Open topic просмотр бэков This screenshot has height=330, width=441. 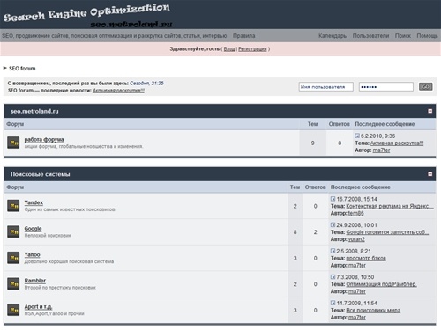point(366,258)
